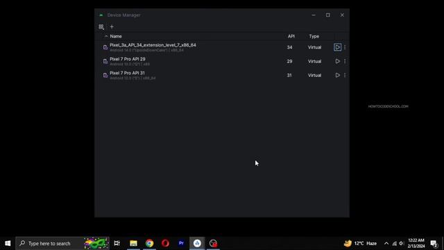Click Virtual type of API 31 device
This screenshot has height=250, width=444.
pos(314,75)
